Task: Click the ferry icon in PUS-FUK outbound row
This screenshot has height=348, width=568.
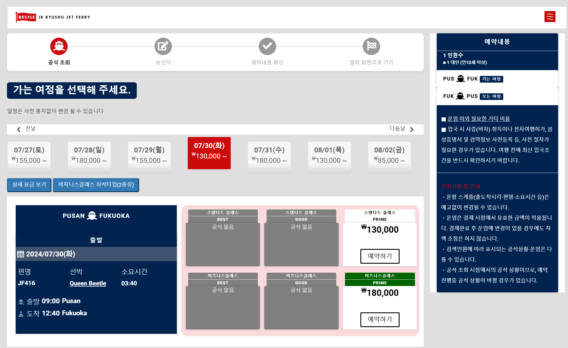Action: pos(461,79)
